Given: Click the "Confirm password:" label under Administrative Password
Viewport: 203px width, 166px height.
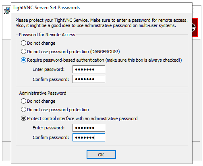Looking at the screenshot, I should tap(51, 137).
